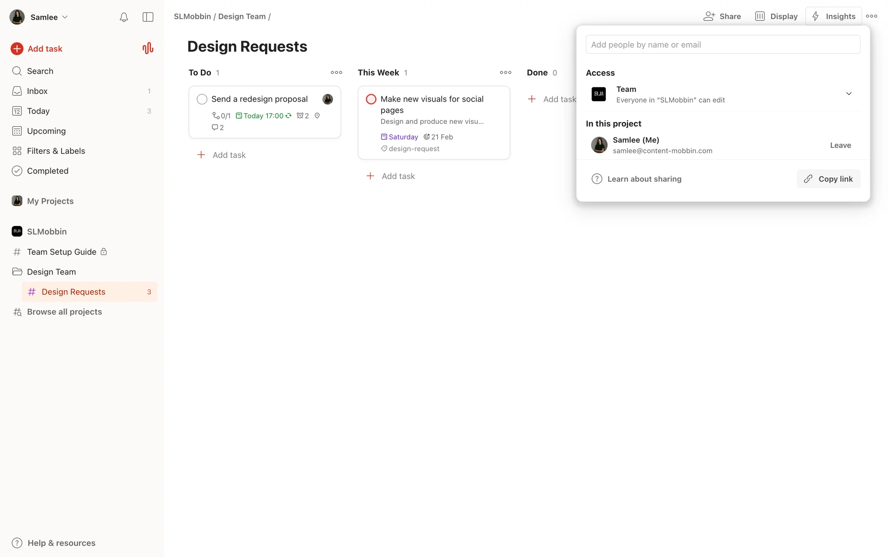Click the red Add task plus icon
This screenshot has width=888, height=557.
(17, 49)
